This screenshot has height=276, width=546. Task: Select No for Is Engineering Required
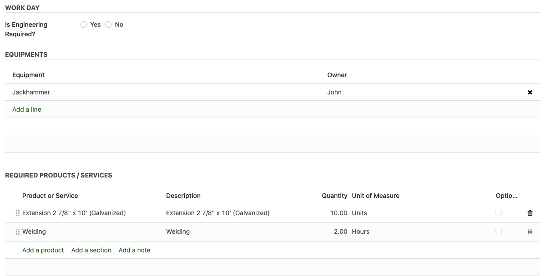(x=108, y=25)
